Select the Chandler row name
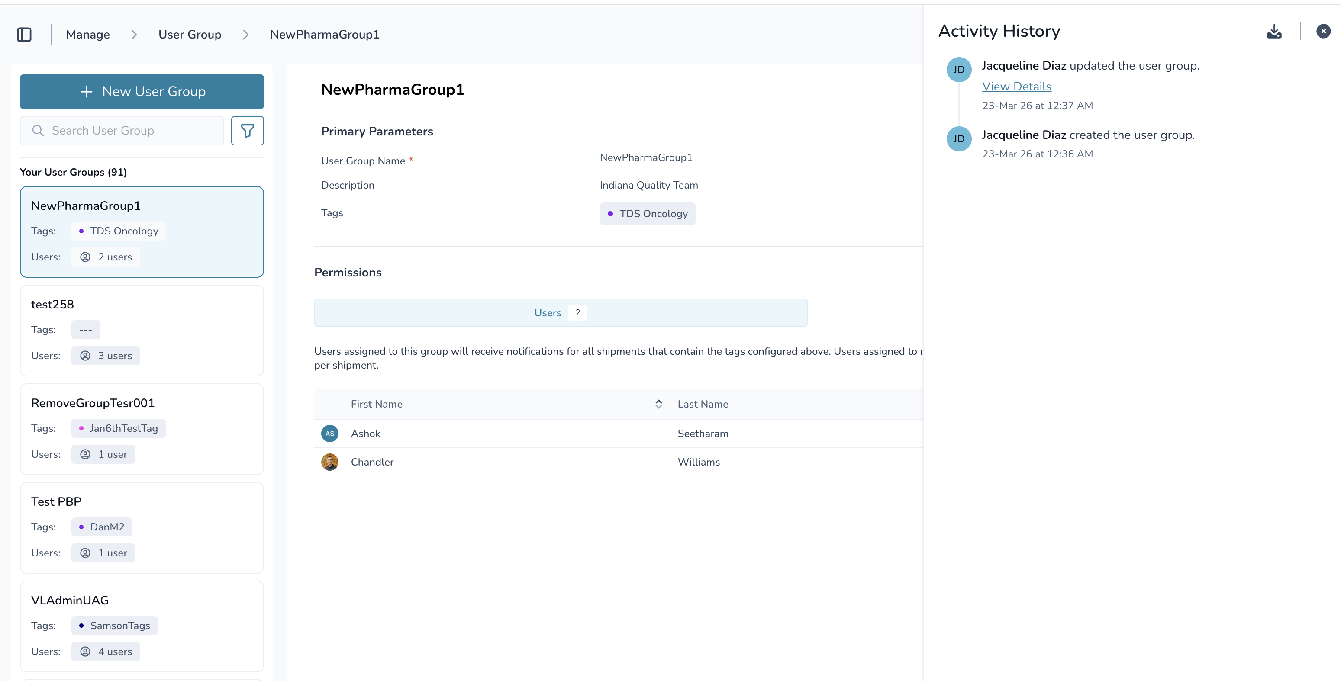 (x=372, y=462)
